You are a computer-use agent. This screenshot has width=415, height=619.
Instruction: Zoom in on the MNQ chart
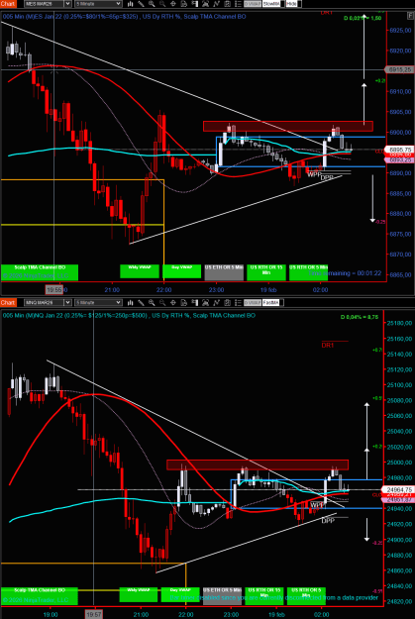(152, 302)
